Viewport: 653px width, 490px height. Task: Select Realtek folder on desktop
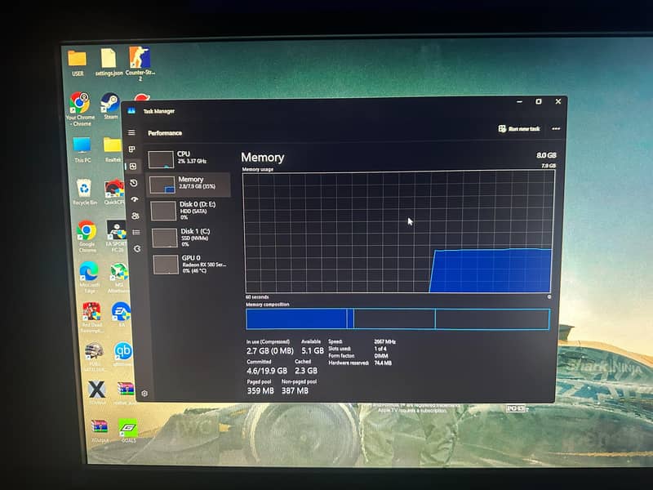pos(113,149)
